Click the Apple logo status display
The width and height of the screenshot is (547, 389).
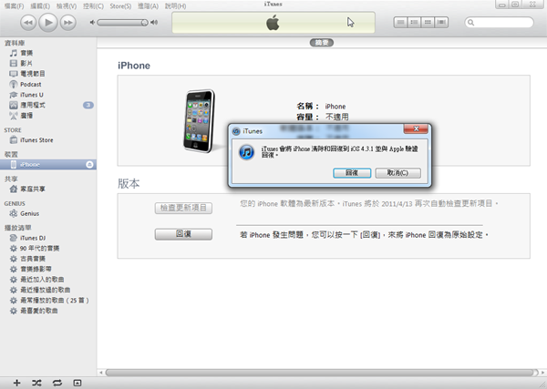(x=273, y=23)
